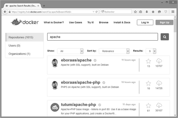Minimize the browser window
The height and width of the screenshot is (118, 178).
[x=162, y=2]
